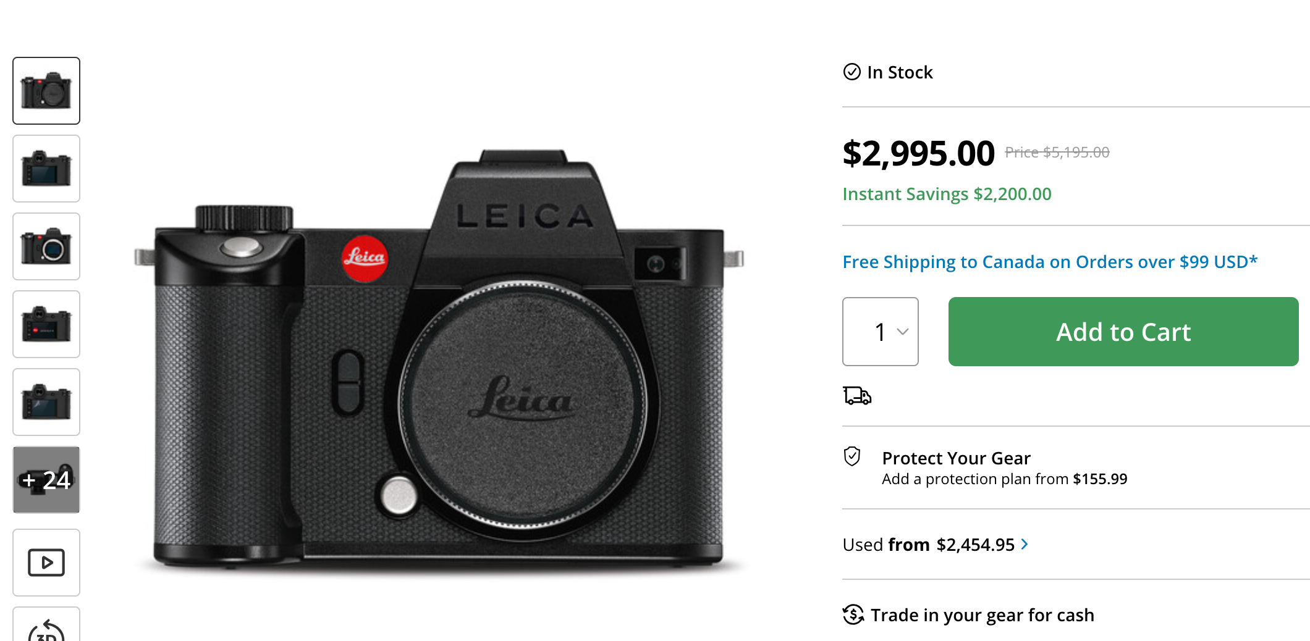Choose the fifth camera screen thumbnail
This screenshot has width=1310, height=641.
46,402
